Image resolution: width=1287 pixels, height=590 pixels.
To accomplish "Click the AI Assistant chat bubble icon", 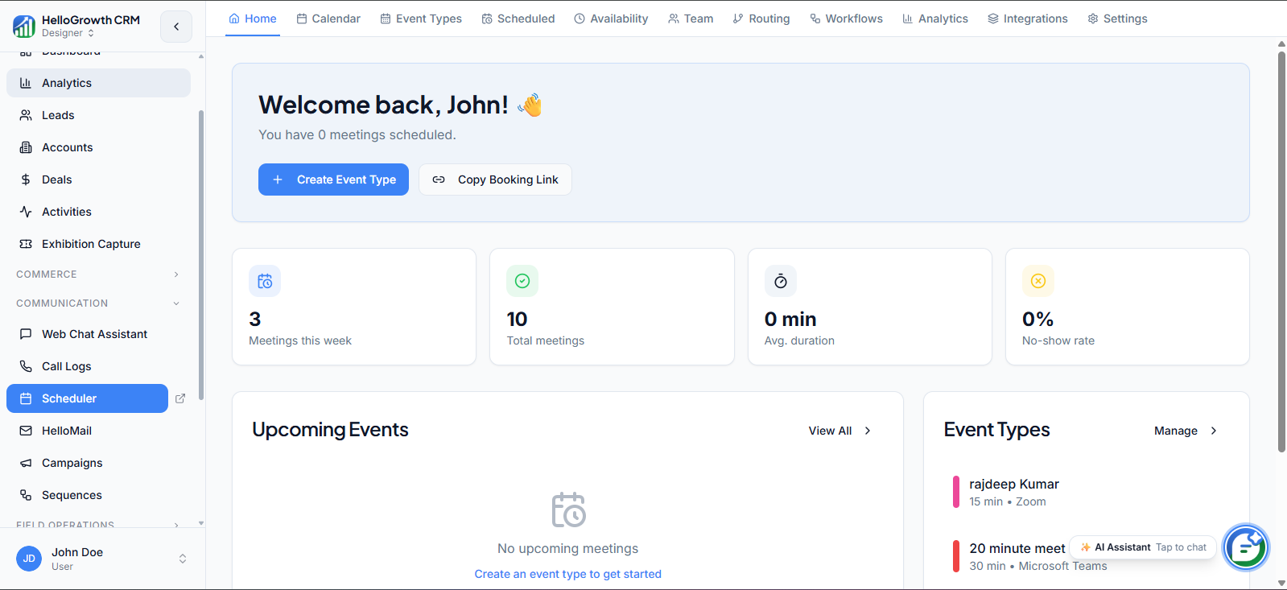I will pos(1245,547).
